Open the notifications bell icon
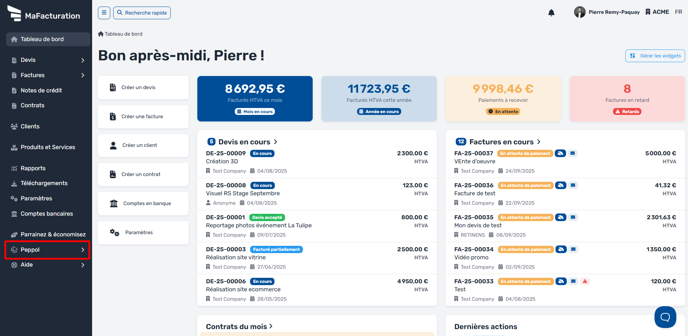This screenshot has width=688, height=336. [x=551, y=13]
